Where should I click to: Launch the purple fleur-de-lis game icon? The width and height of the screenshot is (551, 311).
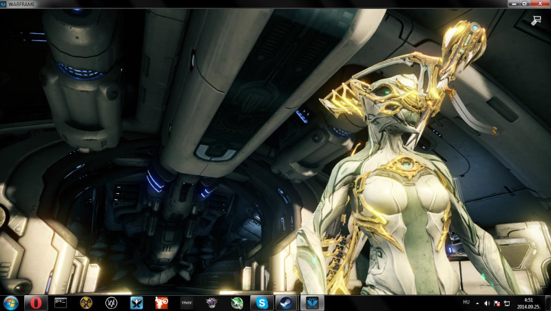pos(211,303)
